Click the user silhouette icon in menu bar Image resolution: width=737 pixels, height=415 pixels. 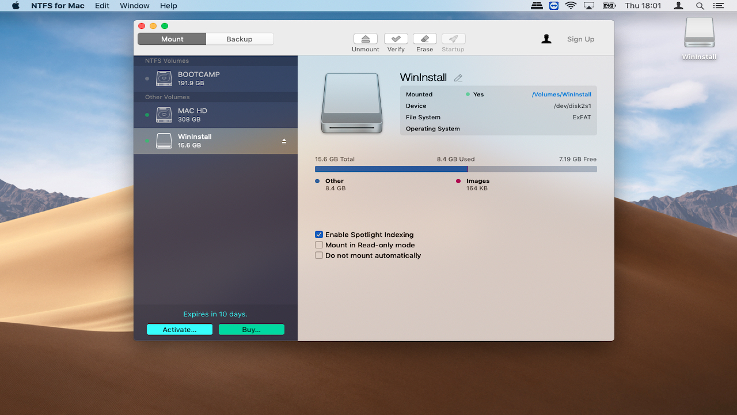pos(679,6)
